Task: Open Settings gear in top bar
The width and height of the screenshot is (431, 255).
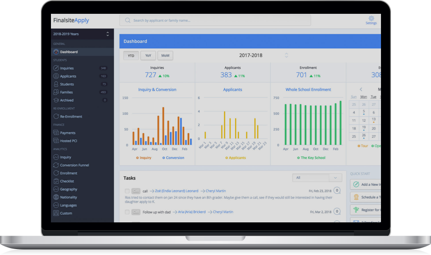Action: click(x=371, y=19)
